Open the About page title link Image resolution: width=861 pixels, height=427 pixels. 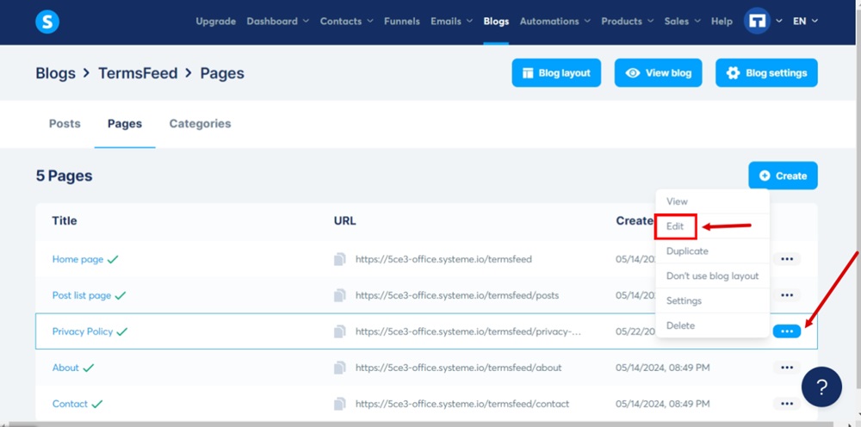pos(66,368)
